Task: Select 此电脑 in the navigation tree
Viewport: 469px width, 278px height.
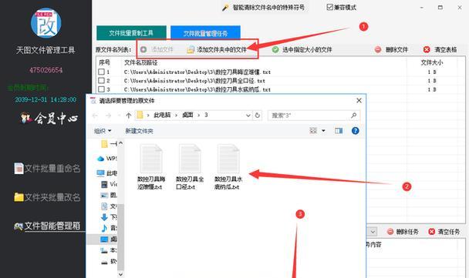Action: pos(107,173)
